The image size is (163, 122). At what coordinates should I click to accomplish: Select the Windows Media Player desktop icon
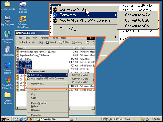[x=23, y=22]
